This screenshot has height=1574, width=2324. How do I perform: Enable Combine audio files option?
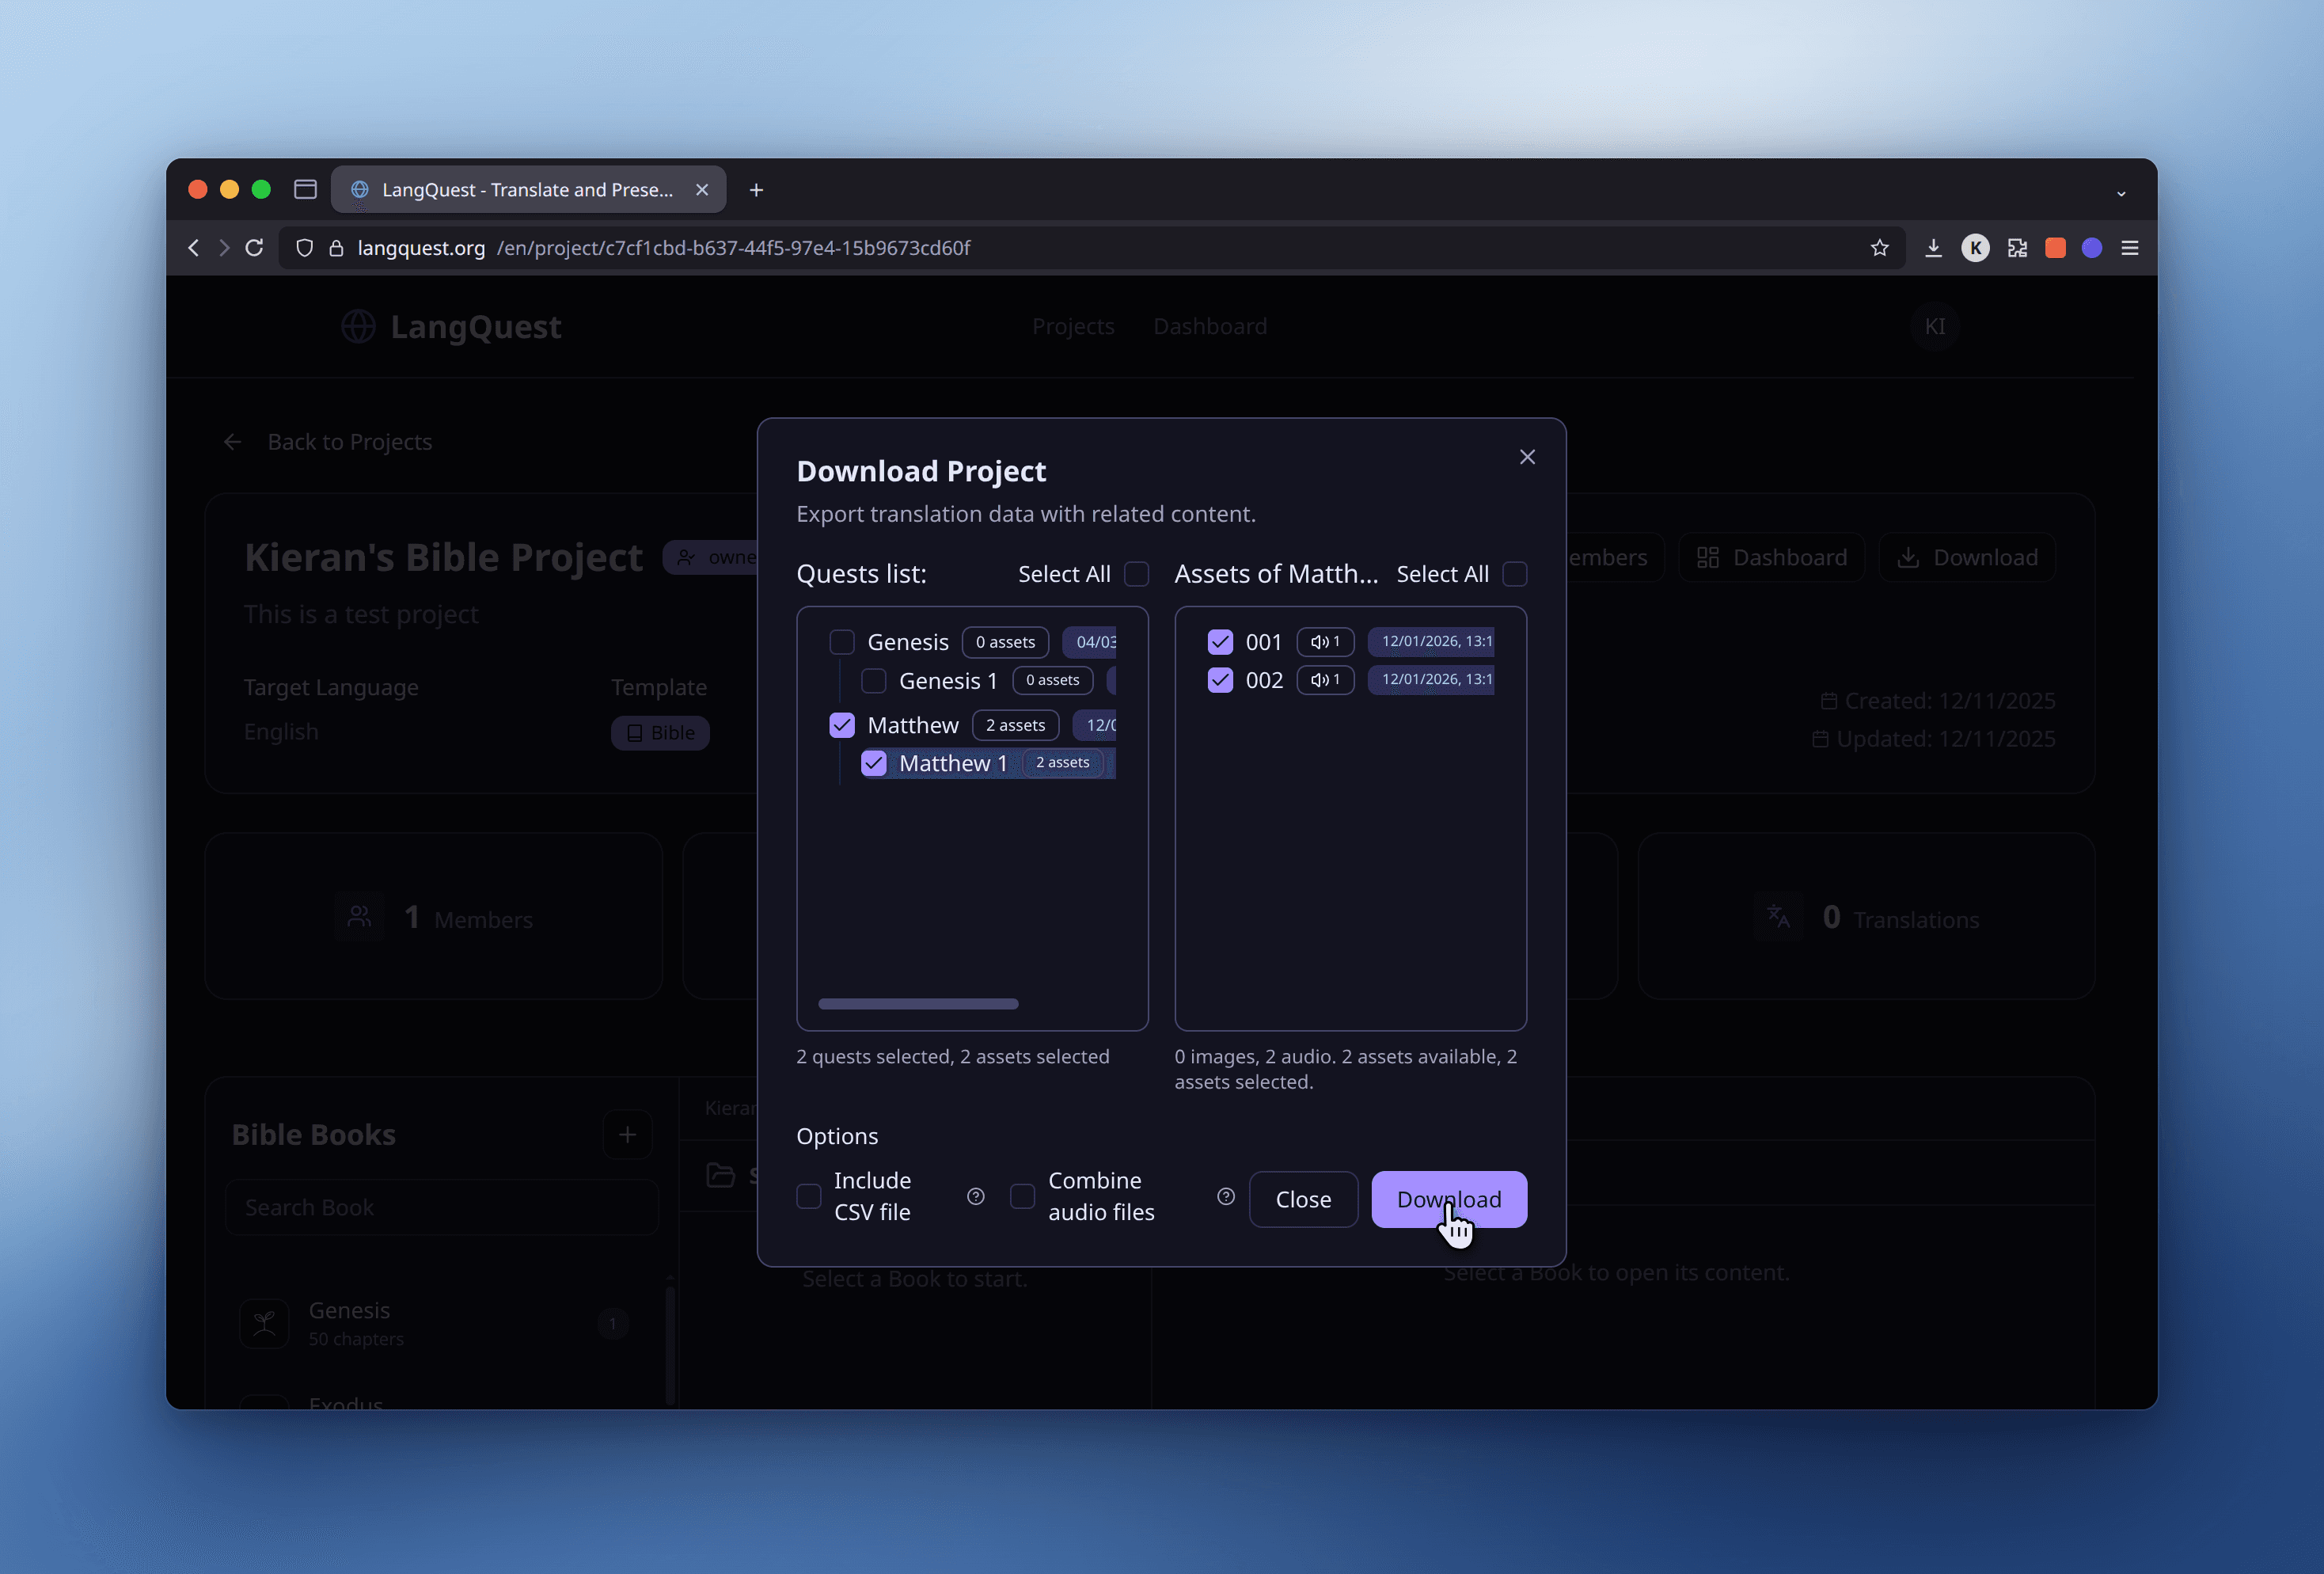click(x=1022, y=1196)
